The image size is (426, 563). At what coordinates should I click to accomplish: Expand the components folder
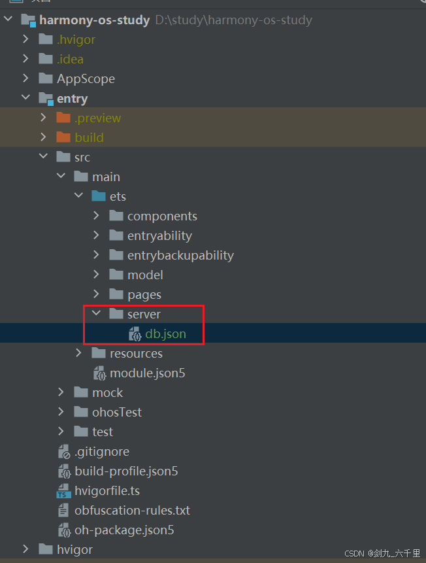pyautogui.click(x=96, y=215)
